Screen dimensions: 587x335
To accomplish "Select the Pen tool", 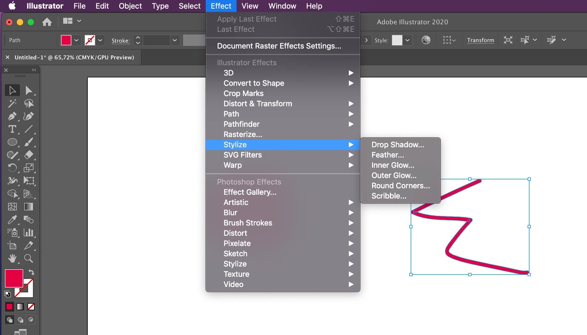I will tap(12, 116).
